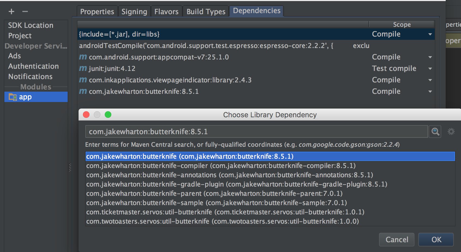461x252 pixels.
Task: Switch to the Properties tab
Action: 97,11
